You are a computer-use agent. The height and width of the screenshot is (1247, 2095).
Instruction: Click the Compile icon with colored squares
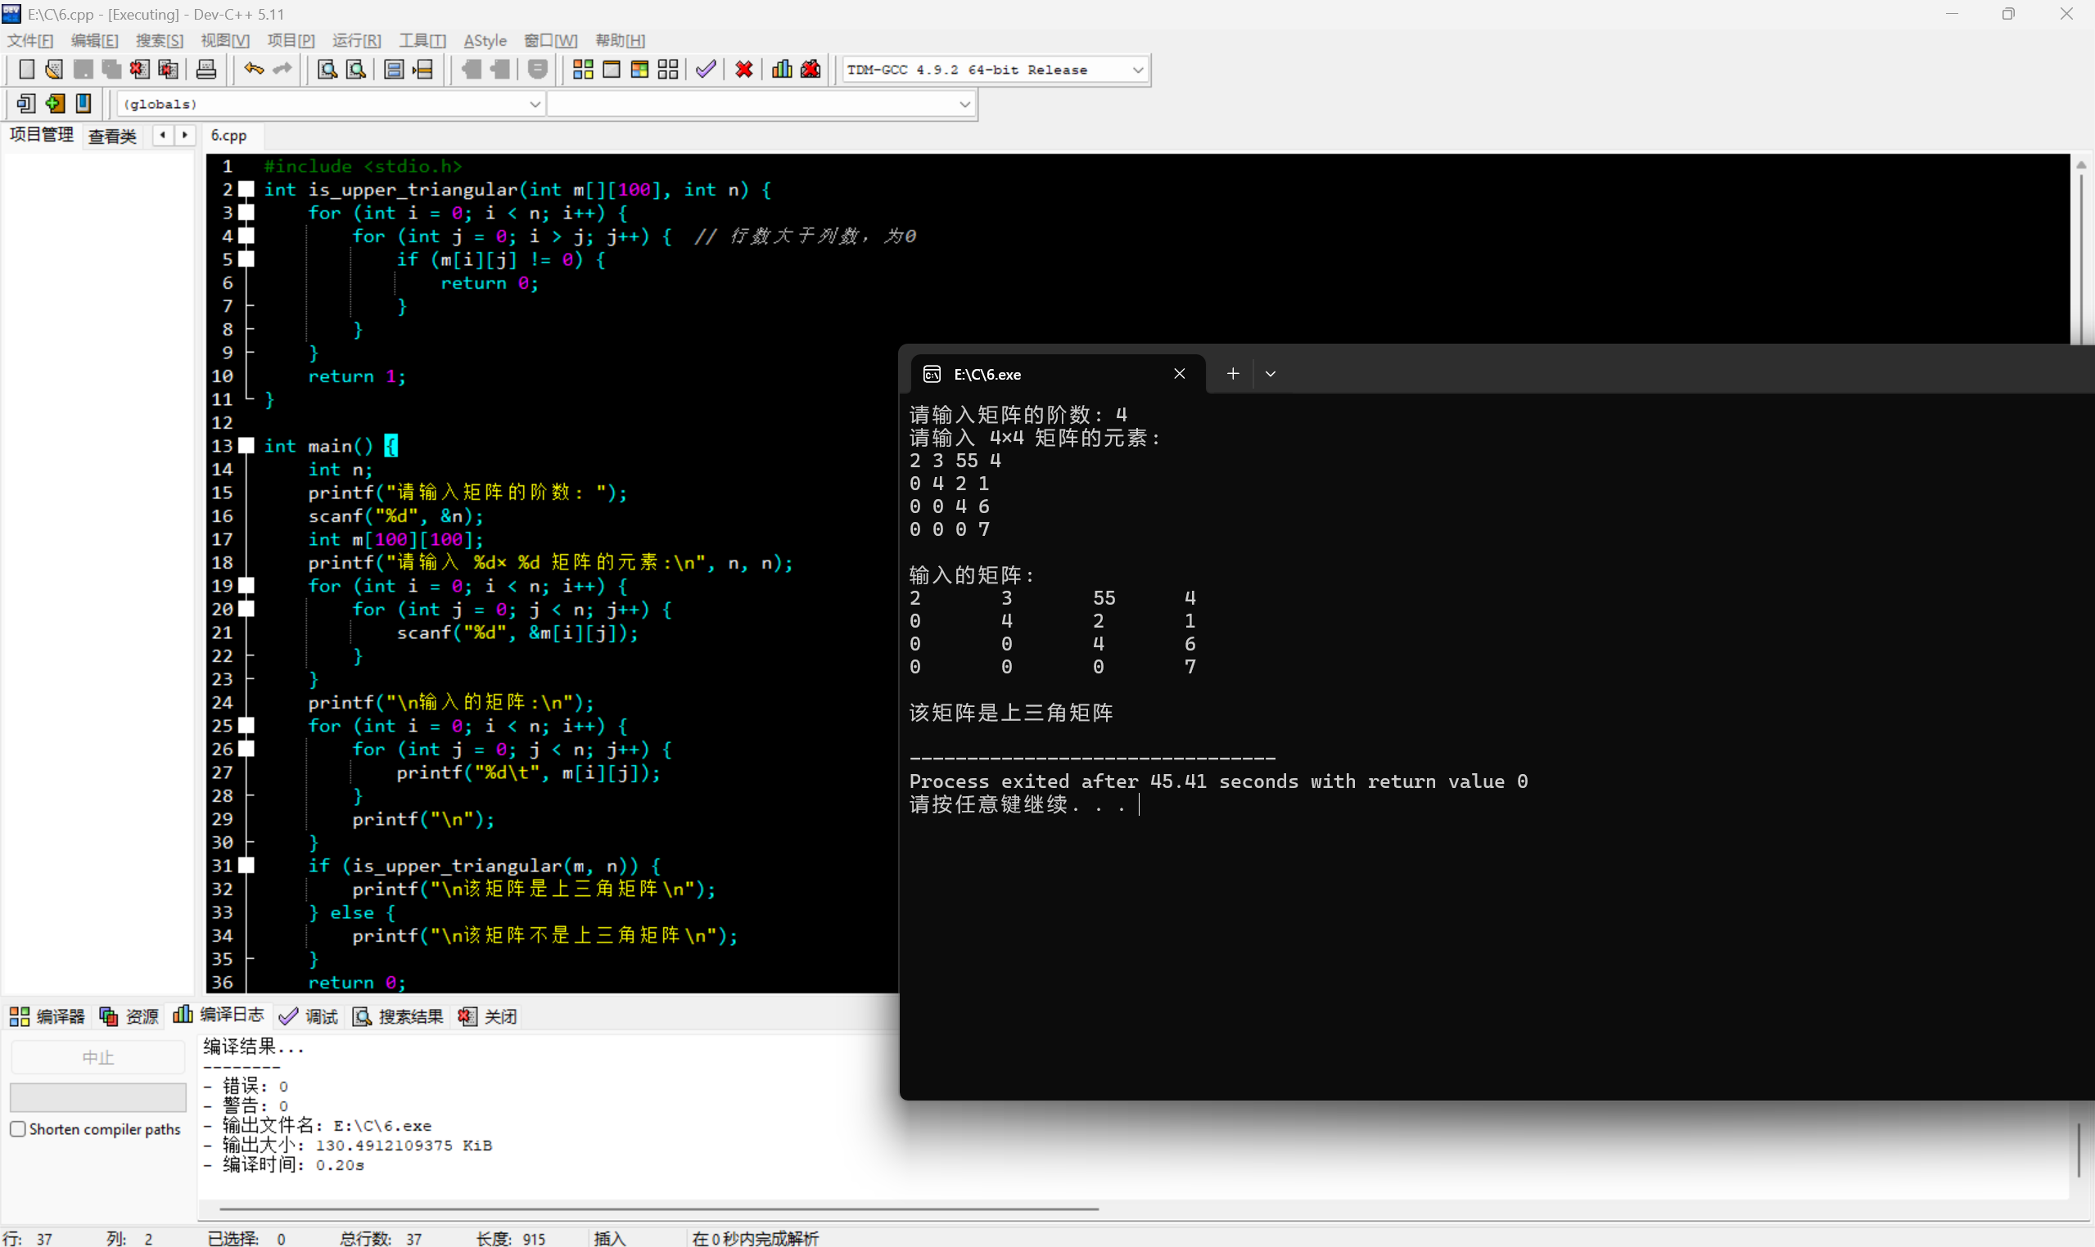tap(583, 70)
